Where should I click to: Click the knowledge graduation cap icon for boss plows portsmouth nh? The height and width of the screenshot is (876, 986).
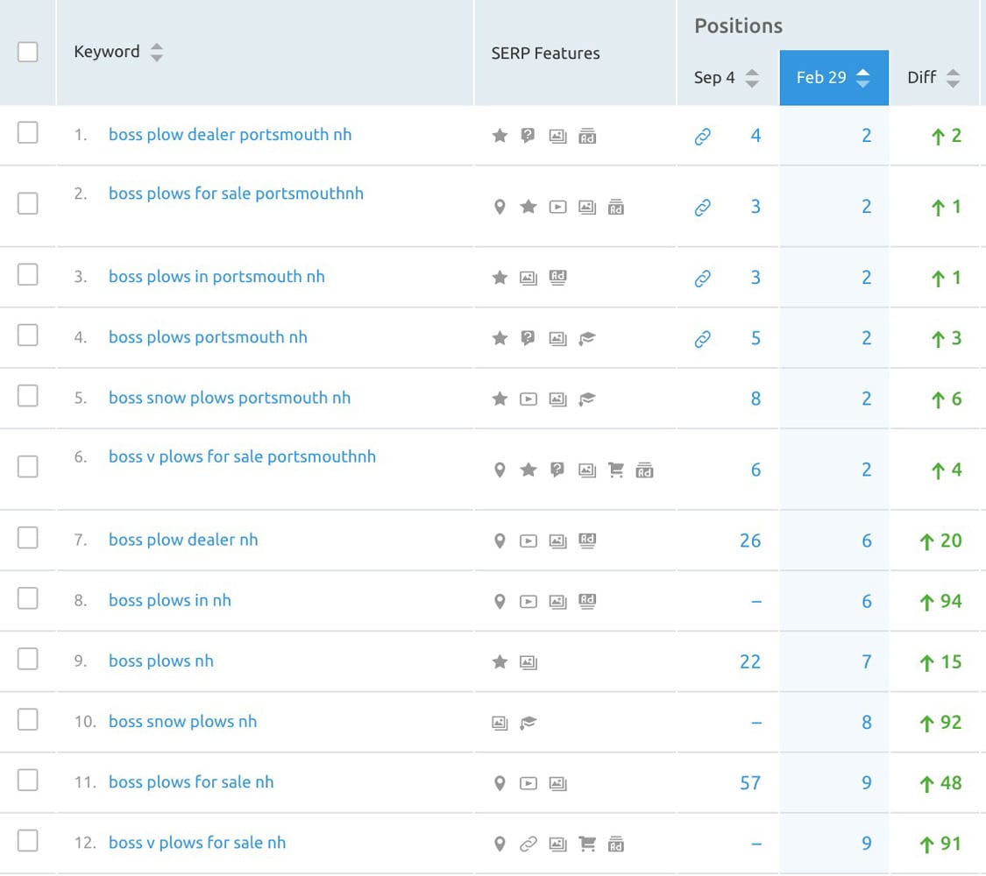586,339
